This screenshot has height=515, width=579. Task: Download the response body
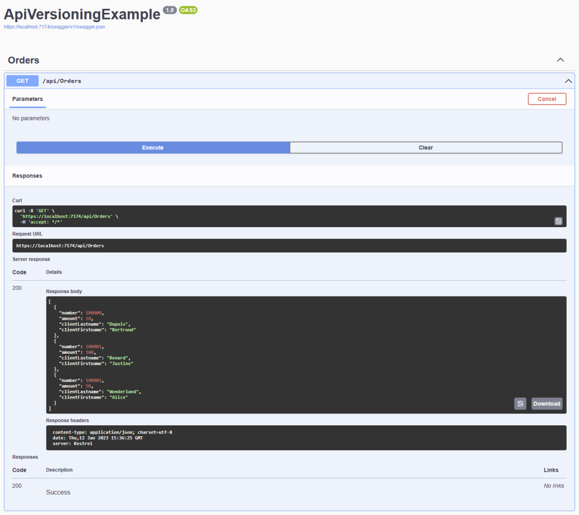547,404
